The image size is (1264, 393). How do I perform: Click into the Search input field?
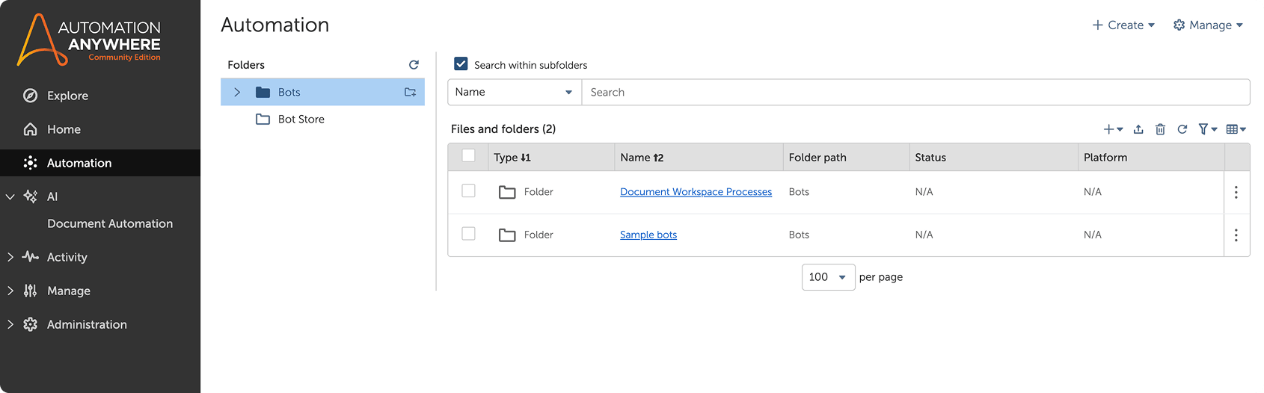click(x=915, y=92)
